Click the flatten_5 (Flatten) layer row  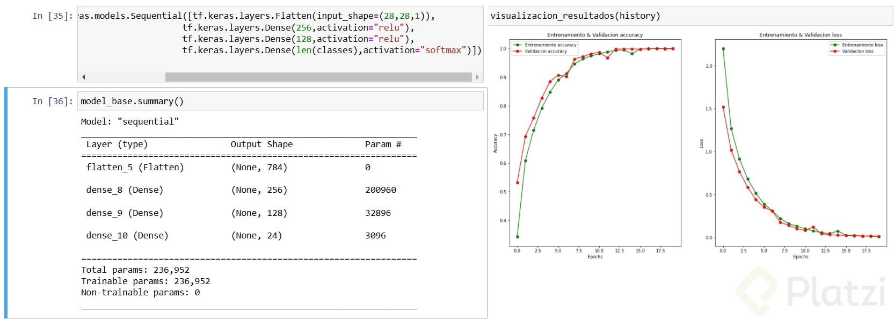coord(249,167)
